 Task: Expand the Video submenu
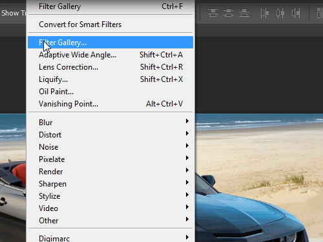(x=110, y=208)
